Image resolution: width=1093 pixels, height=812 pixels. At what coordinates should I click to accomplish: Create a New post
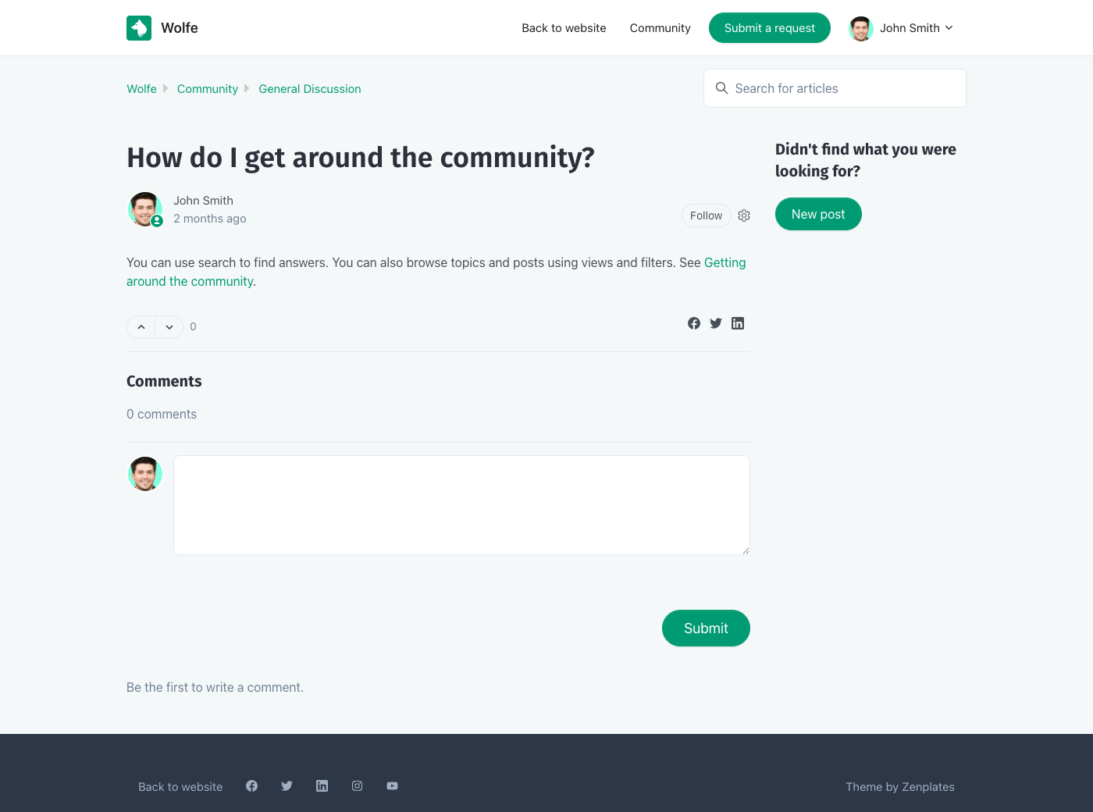pyautogui.click(x=818, y=214)
